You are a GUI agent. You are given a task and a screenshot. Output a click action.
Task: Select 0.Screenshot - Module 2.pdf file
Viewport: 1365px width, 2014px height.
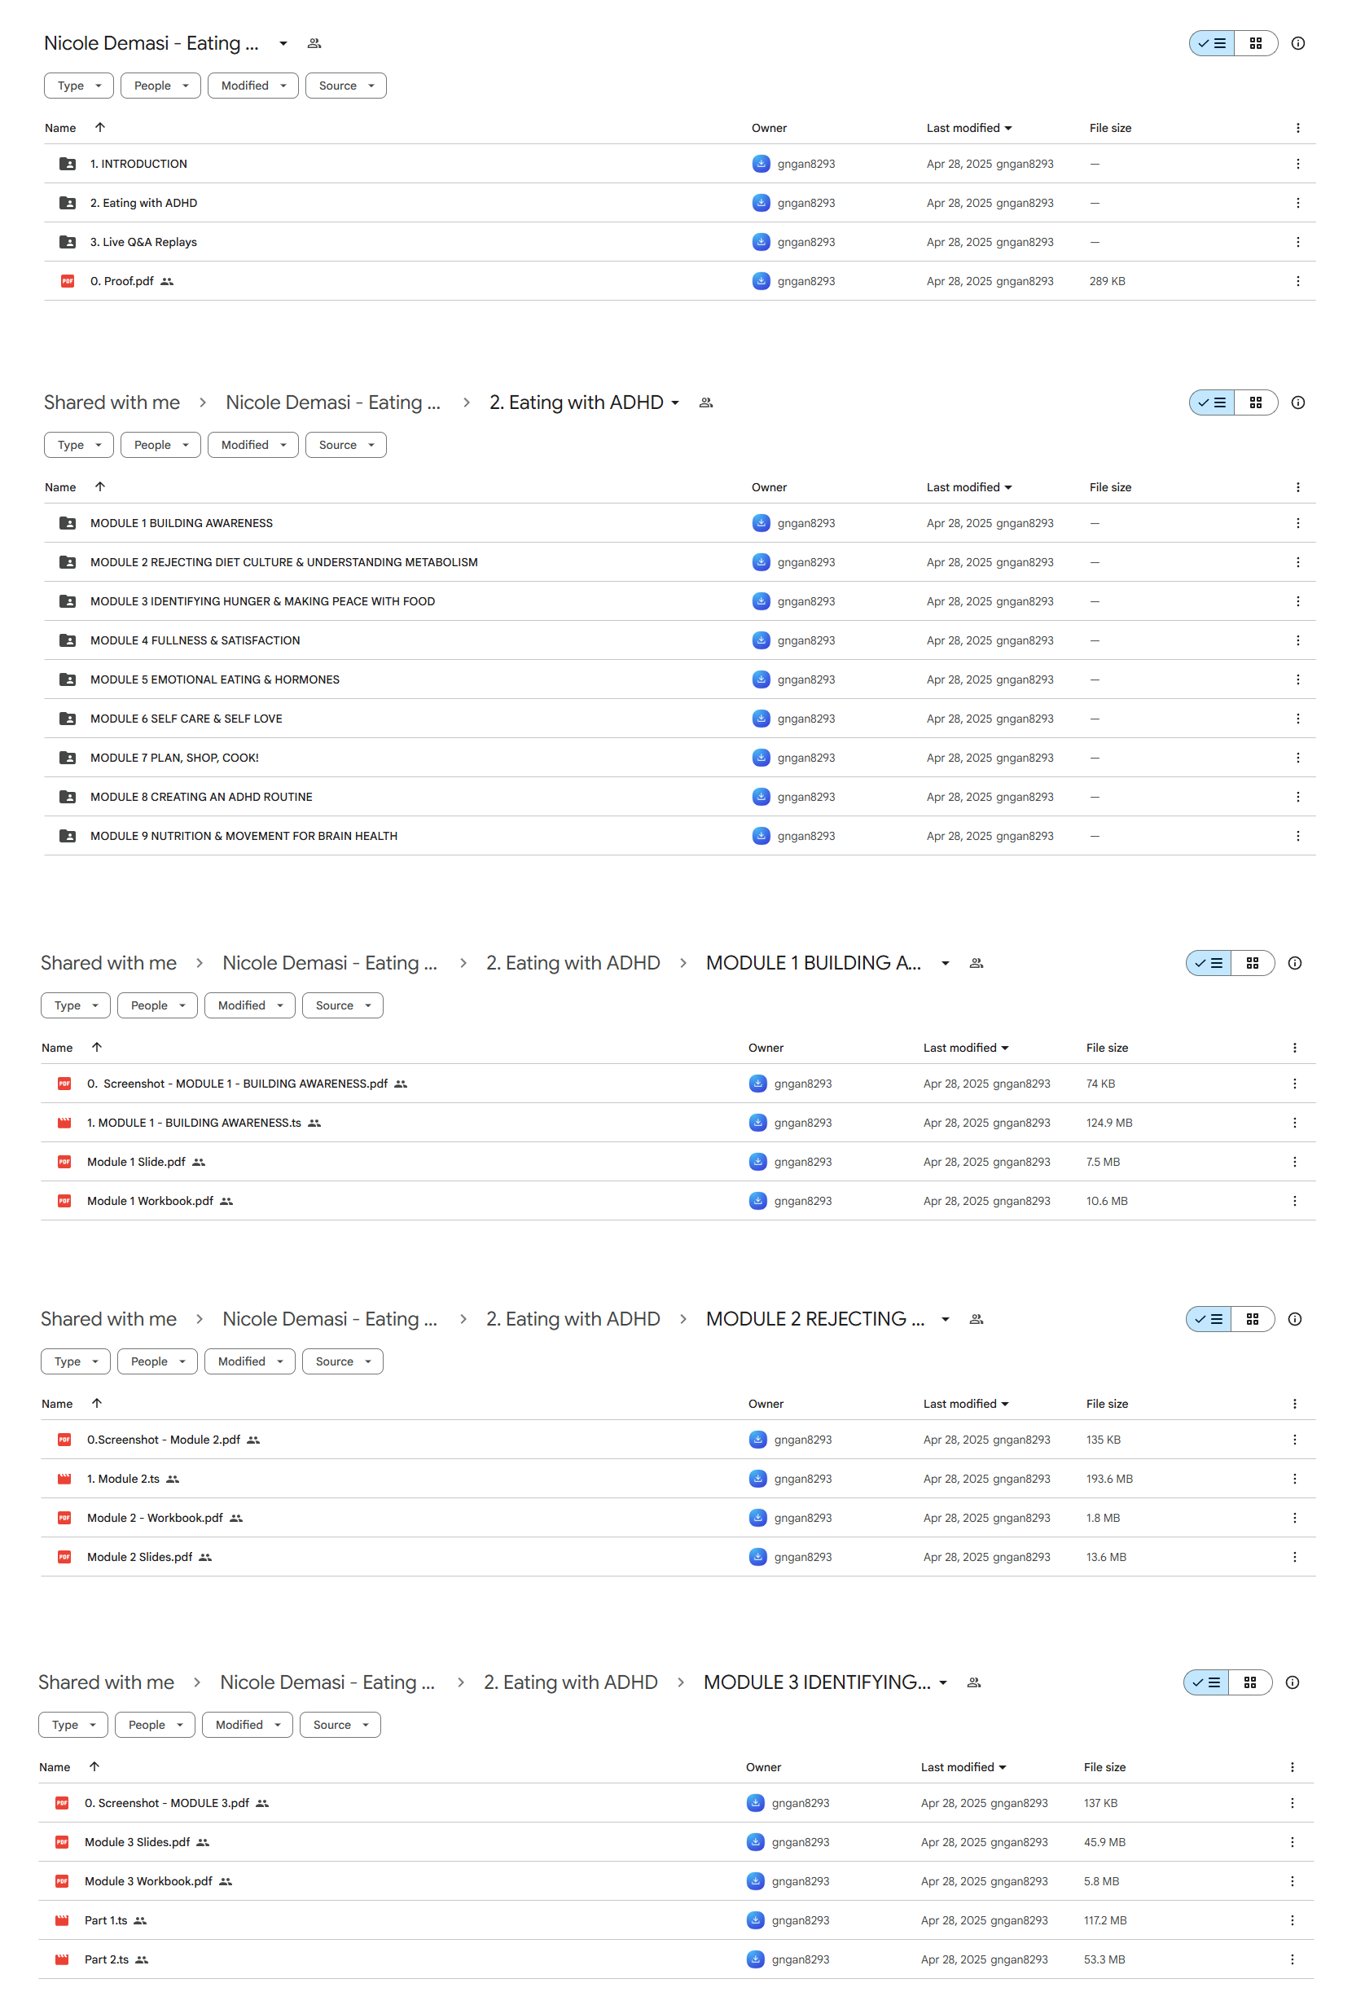[678, 1440]
